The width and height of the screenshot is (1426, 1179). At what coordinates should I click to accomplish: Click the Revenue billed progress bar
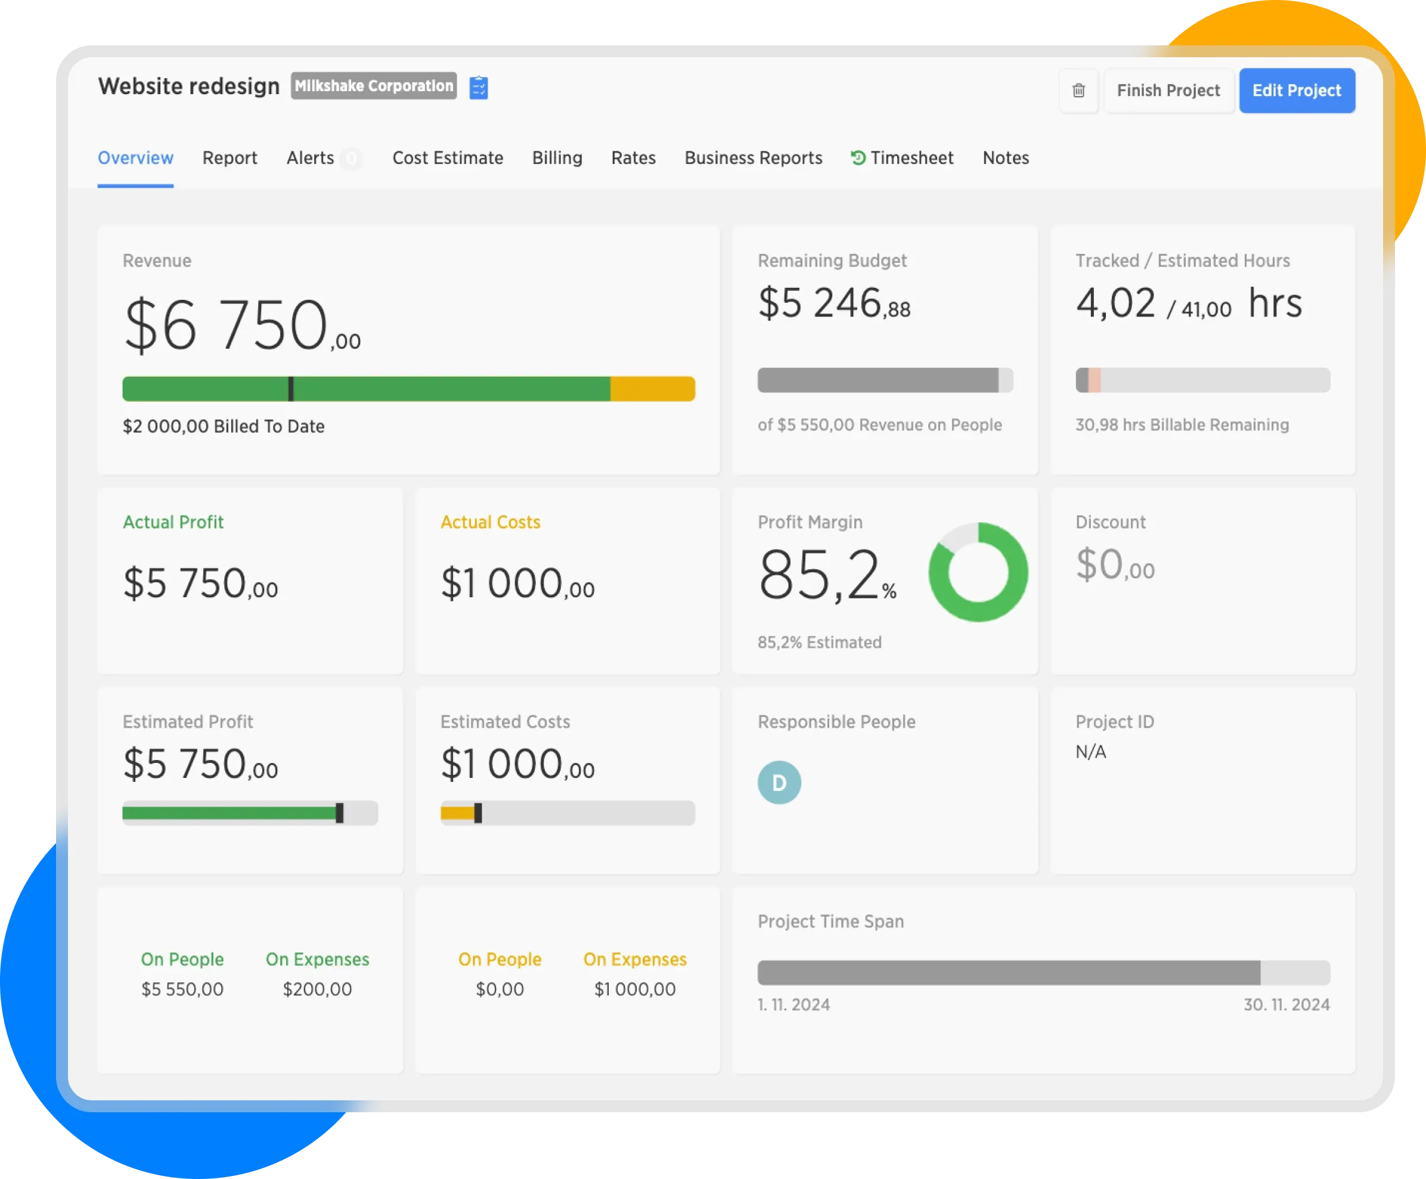tap(408, 389)
